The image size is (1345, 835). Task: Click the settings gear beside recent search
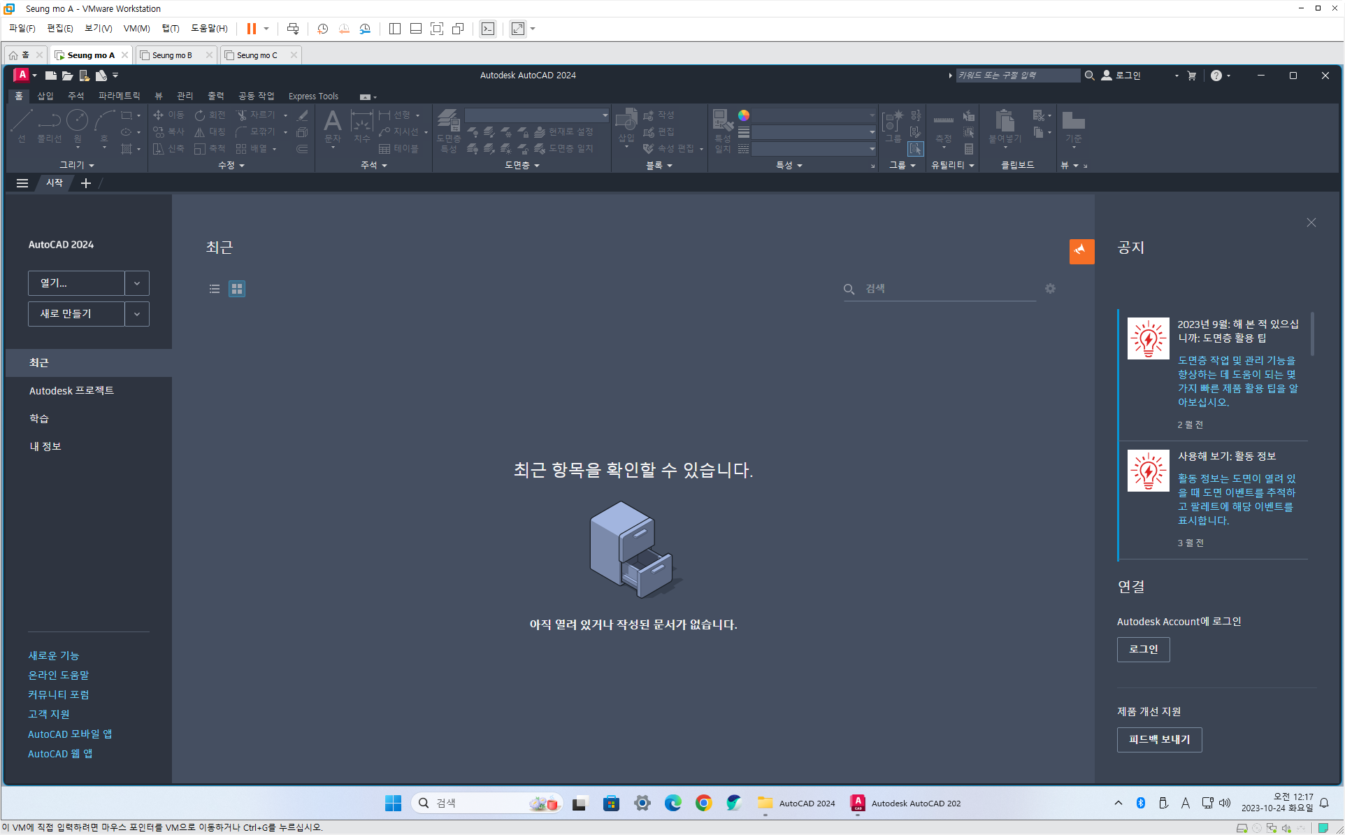coord(1050,289)
